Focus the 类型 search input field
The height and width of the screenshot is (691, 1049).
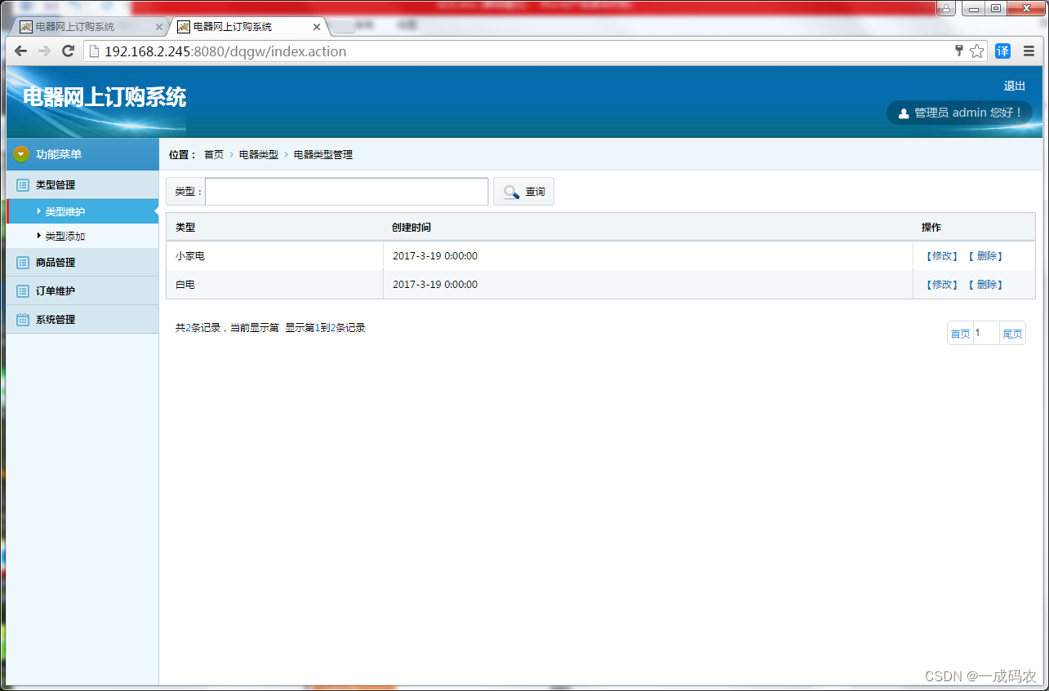tap(347, 192)
